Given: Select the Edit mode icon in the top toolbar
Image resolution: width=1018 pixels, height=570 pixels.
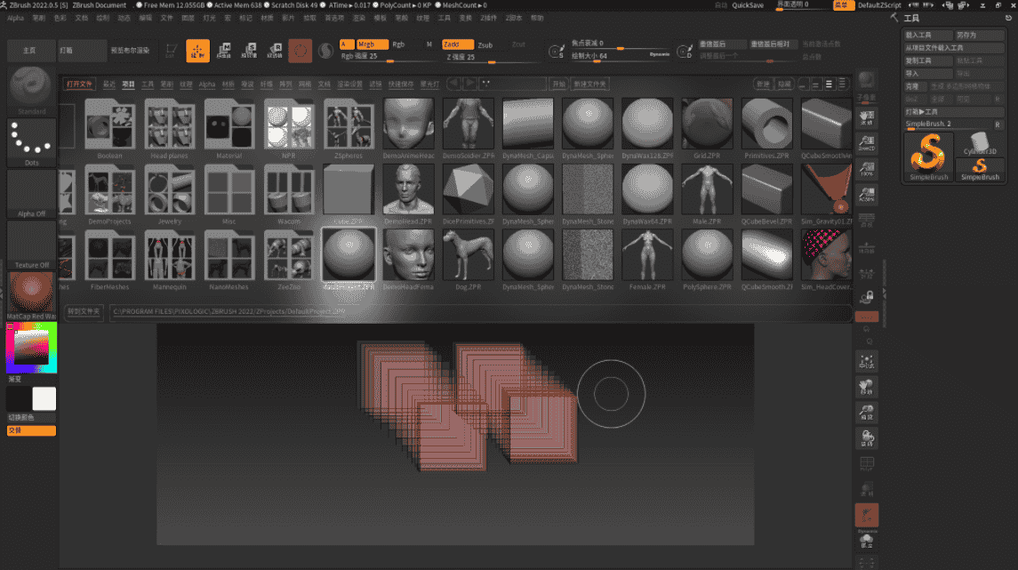Looking at the screenshot, I should 196,51.
